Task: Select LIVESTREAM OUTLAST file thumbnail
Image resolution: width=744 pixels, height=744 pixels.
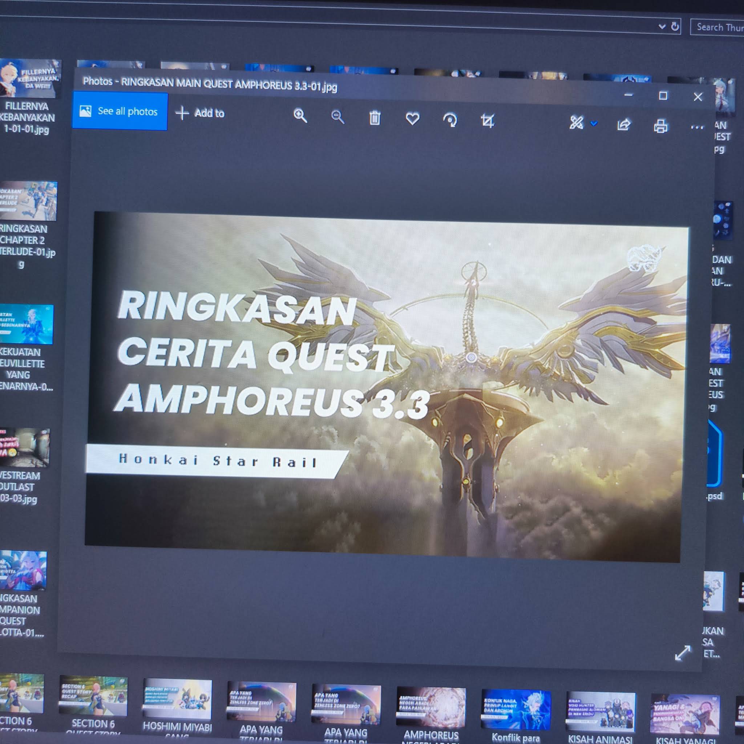Action: point(24,448)
